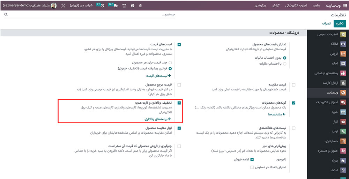Uncheck the ادامه فروش checkbox
Viewport: 349px width, 179px height.
252,159
